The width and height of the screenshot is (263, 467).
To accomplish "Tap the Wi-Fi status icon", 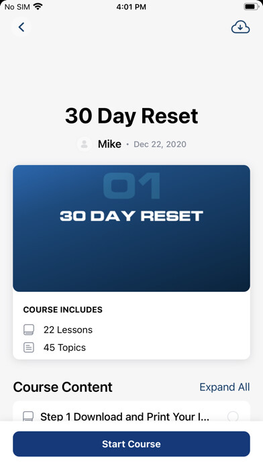I will point(38,7).
